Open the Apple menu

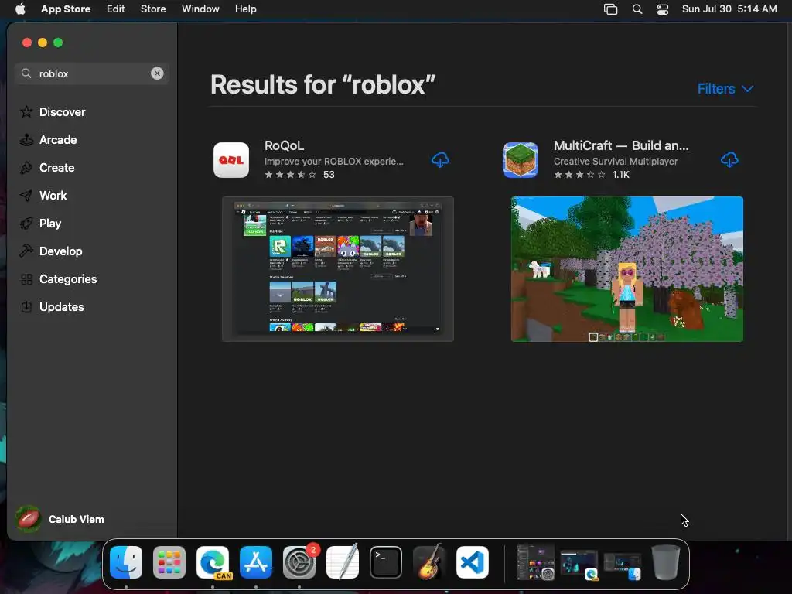20,9
